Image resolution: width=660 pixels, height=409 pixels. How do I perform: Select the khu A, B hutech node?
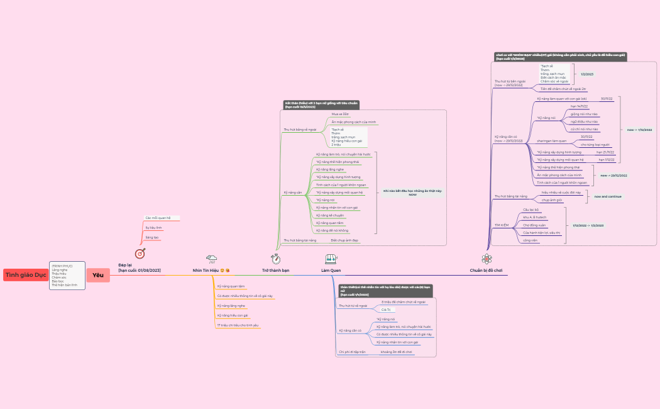click(x=534, y=217)
